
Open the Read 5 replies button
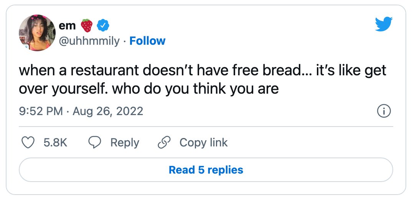tap(206, 170)
